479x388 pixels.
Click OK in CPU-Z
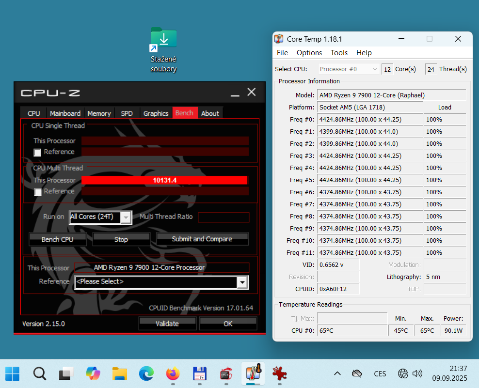coord(228,324)
